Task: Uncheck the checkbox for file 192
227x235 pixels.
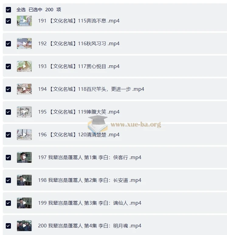Action: click(x=9, y=44)
